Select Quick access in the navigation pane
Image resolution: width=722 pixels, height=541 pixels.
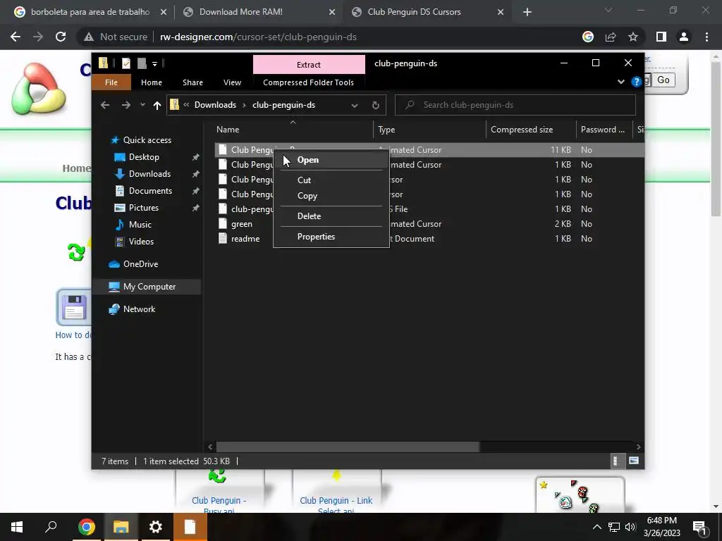click(147, 140)
